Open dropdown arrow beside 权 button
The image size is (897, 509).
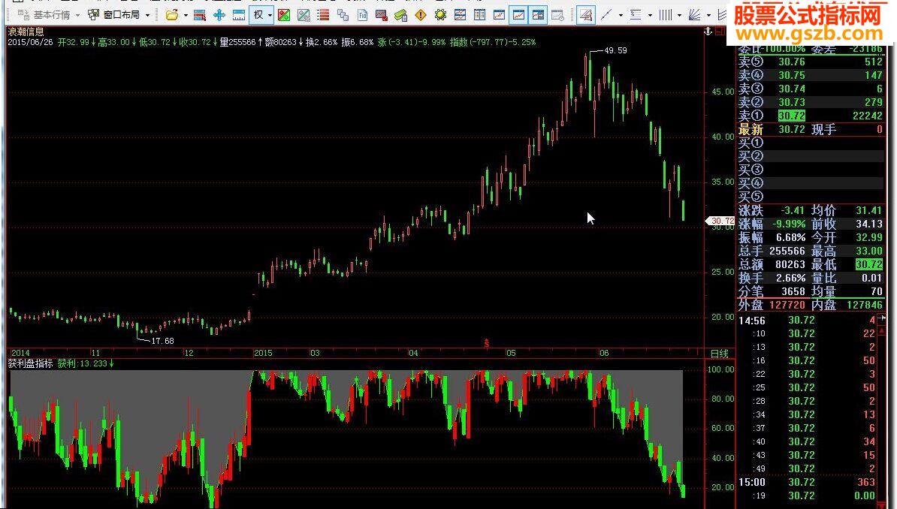coord(270,16)
